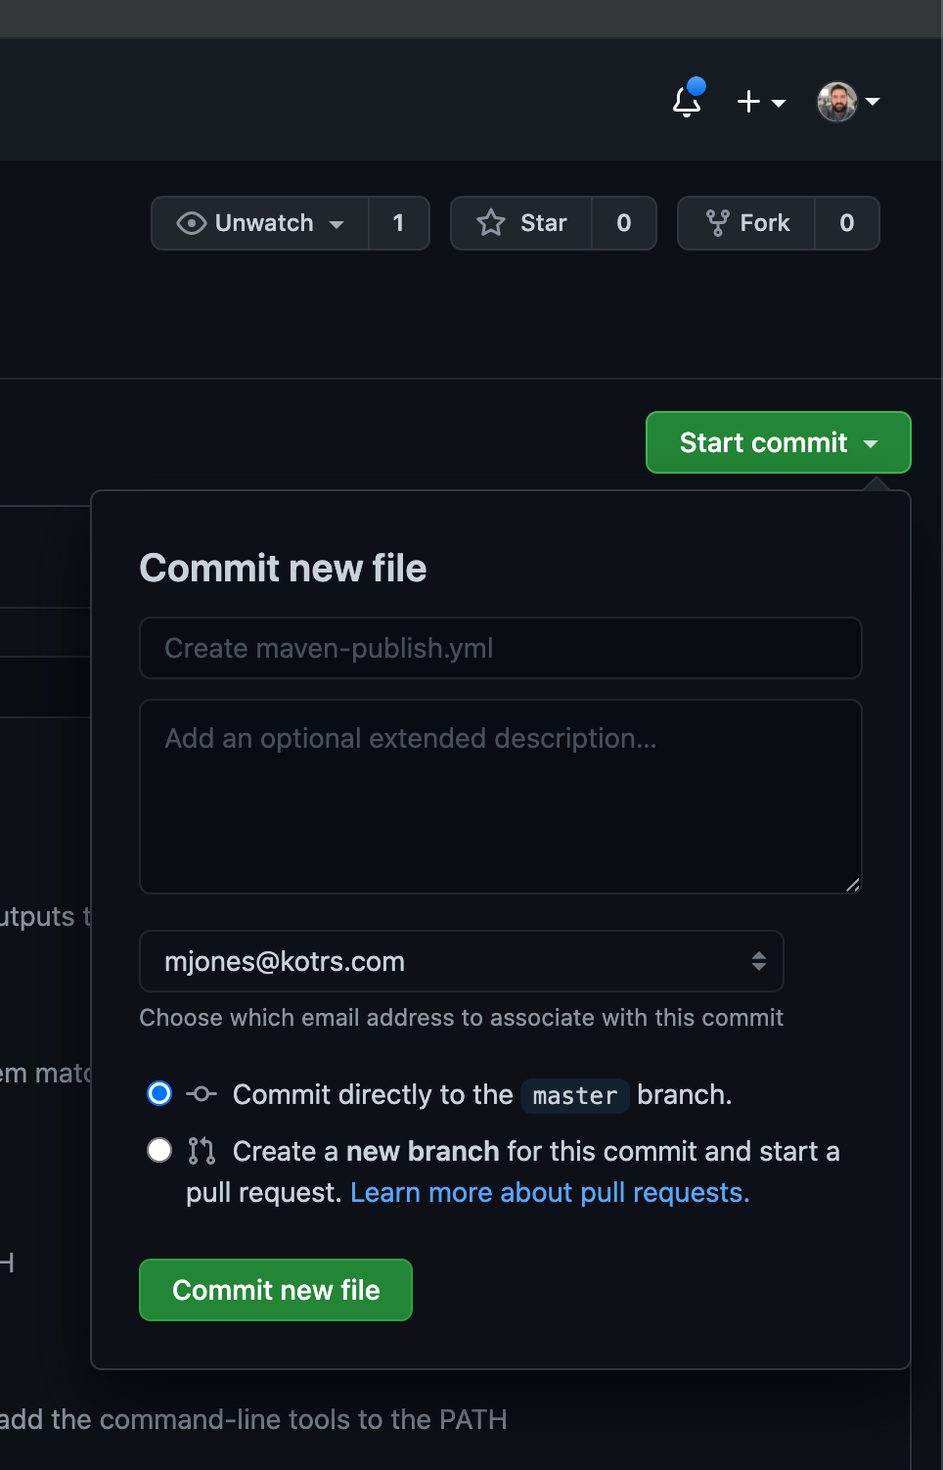Screen dimensions: 943x1470
Task: Click the eye icon on Unwatch button
Action: click(x=191, y=223)
